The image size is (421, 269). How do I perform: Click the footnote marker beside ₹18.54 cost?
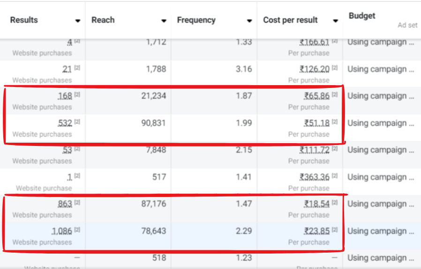pos(335,203)
